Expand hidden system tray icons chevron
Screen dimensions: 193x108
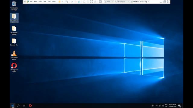click(157, 106)
